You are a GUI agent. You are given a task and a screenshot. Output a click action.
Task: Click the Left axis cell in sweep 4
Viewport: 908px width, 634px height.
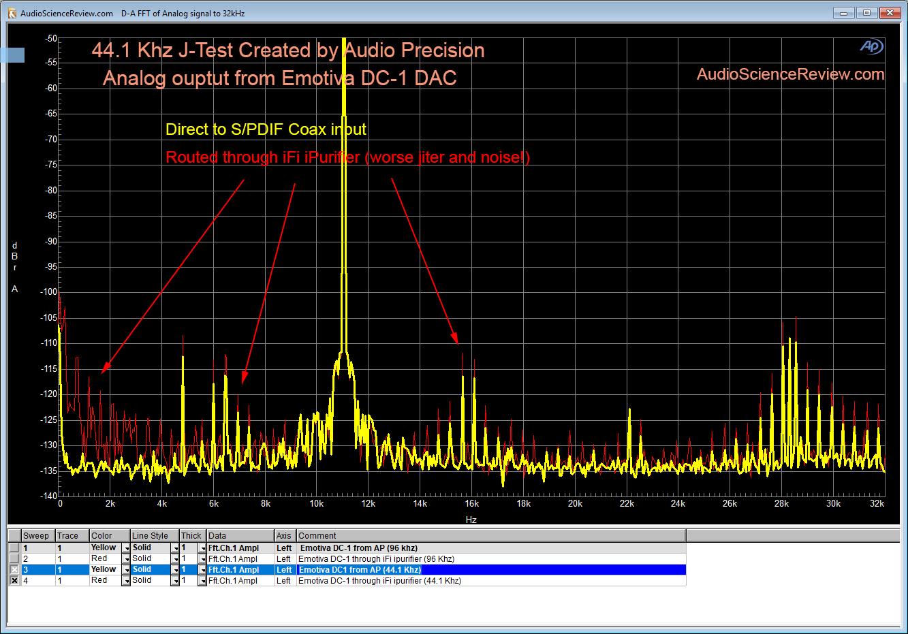coord(285,581)
